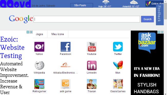Open the Alibaba Electronics icon
This screenshot has width=167, height=95.
pyautogui.click(x=66, y=65)
